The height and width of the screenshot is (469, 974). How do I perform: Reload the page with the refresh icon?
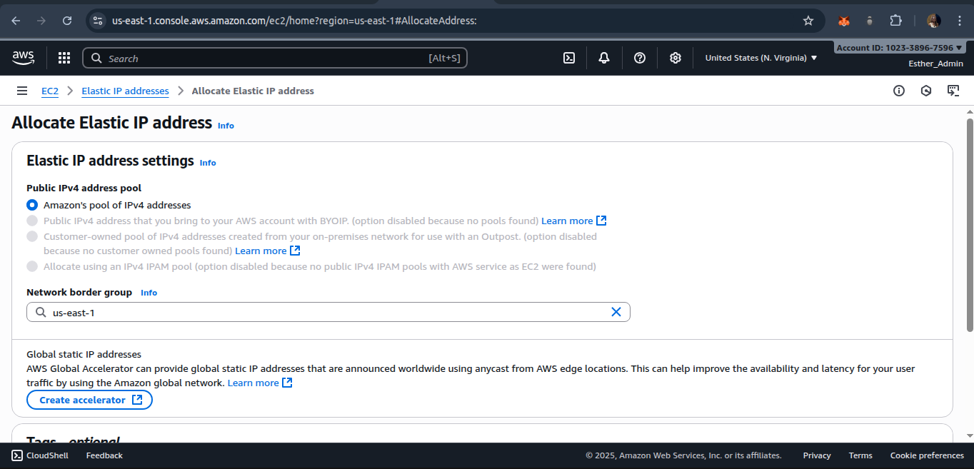click(67, 21)
